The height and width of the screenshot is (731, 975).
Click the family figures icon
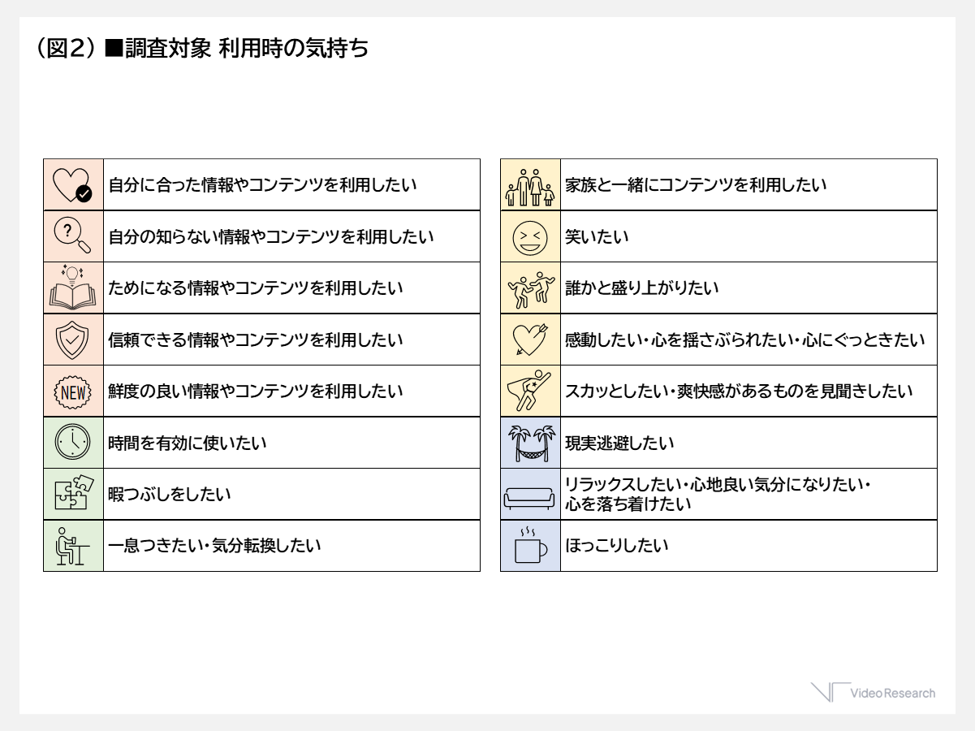click(x=529, y=187)
